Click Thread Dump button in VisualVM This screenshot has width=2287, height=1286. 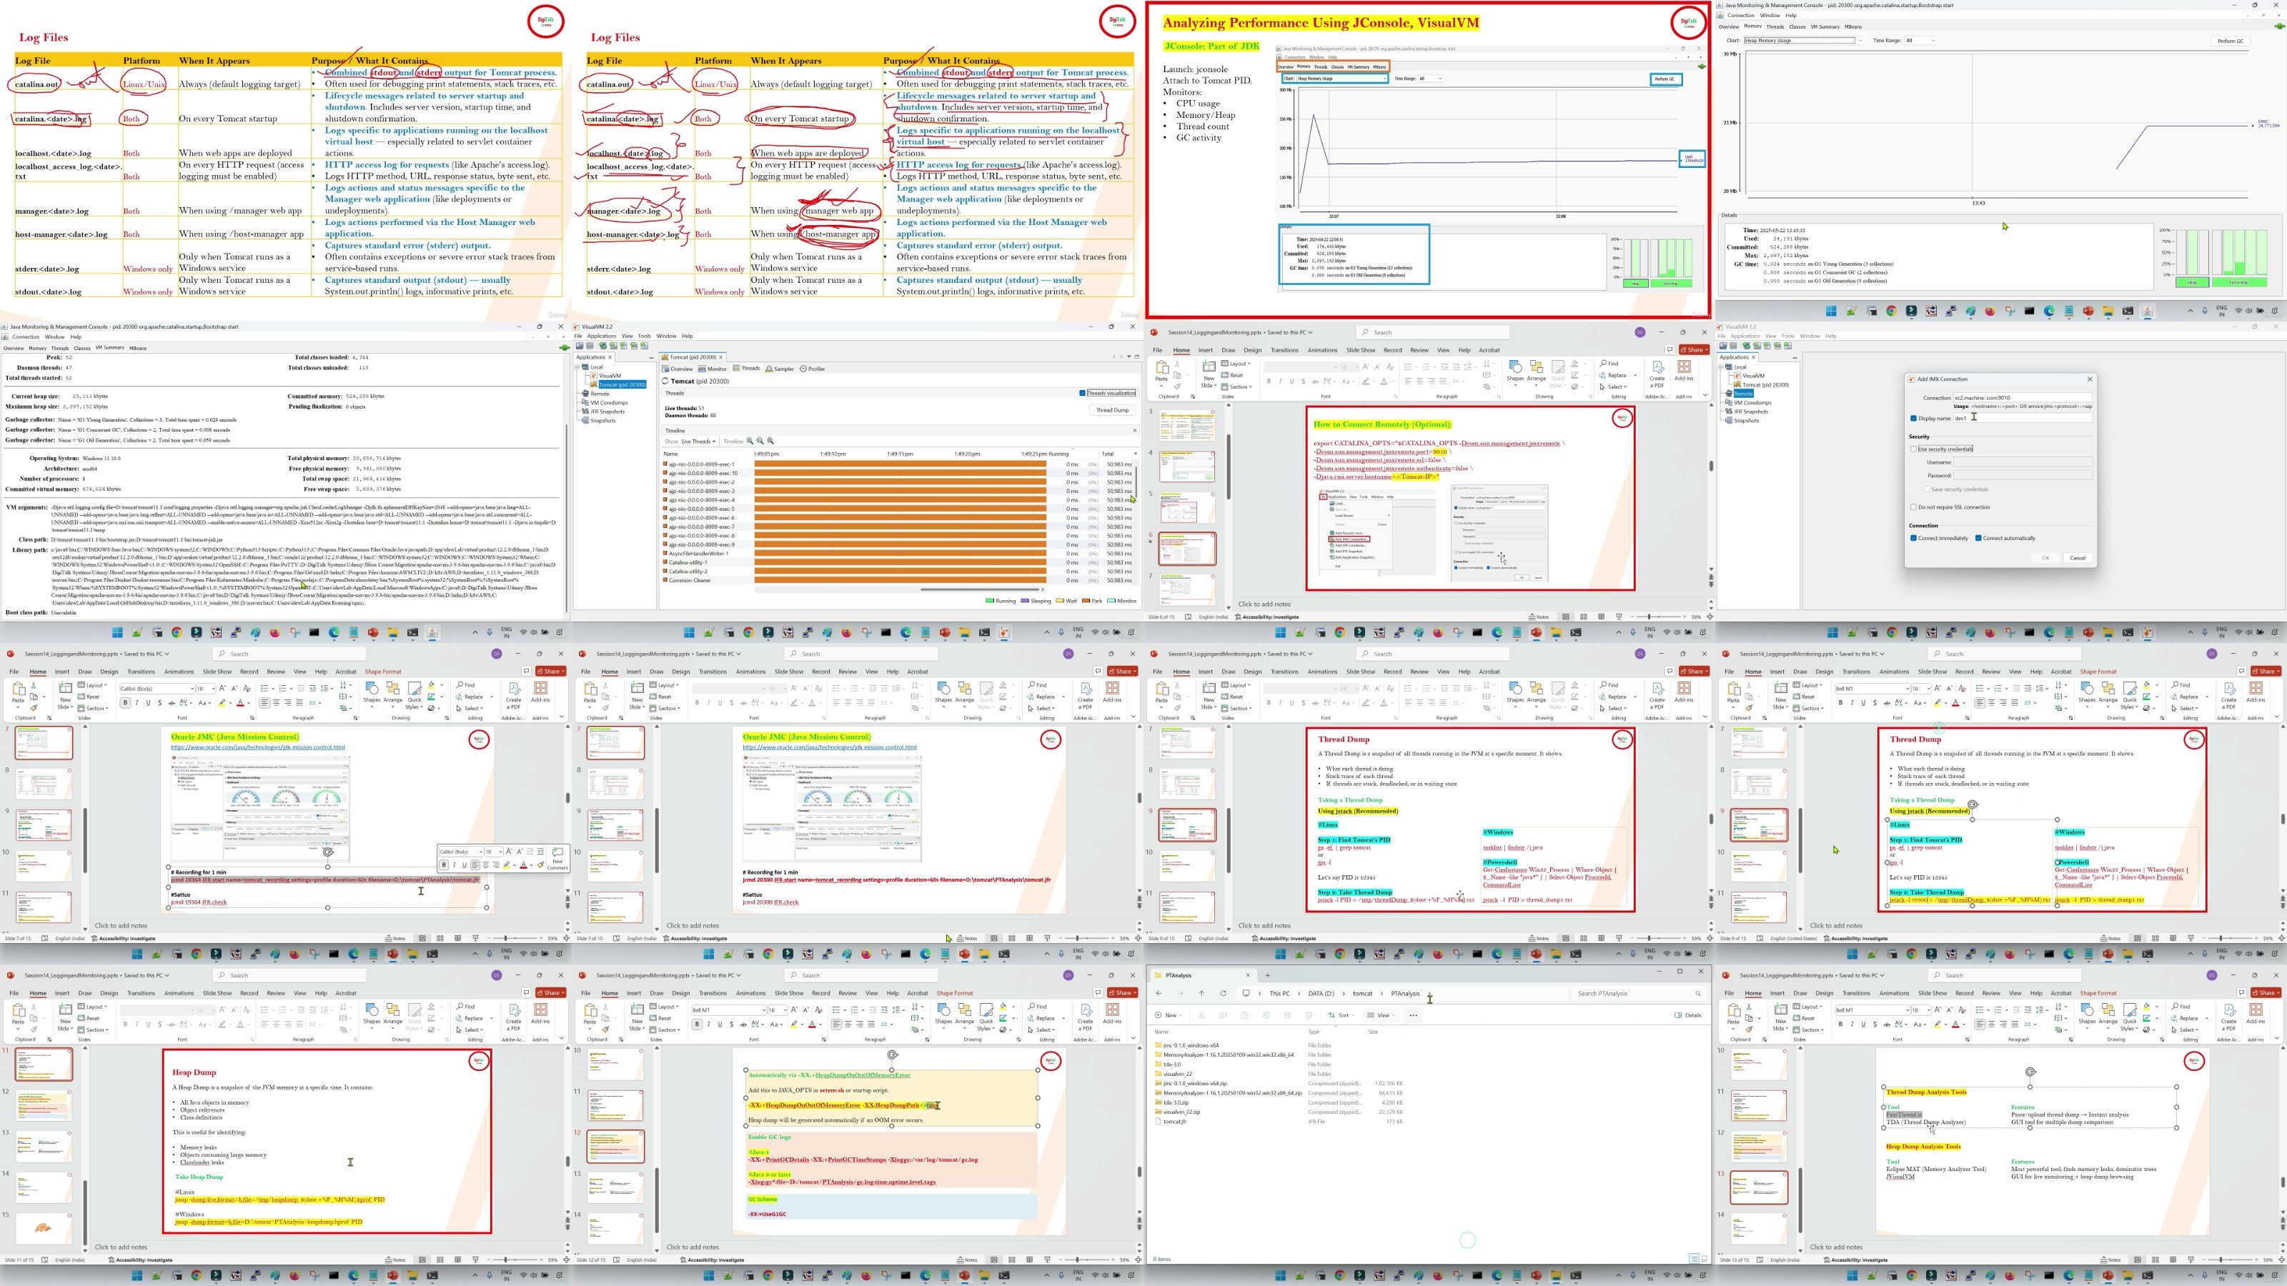pyautogui.click(x=1113, y=410)
